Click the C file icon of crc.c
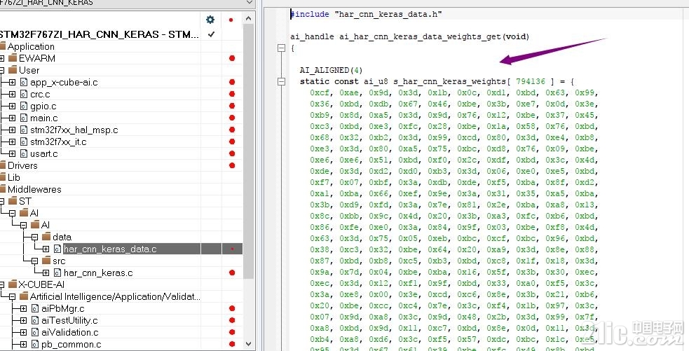The image size is (689, 351). (x=24, y=94)
